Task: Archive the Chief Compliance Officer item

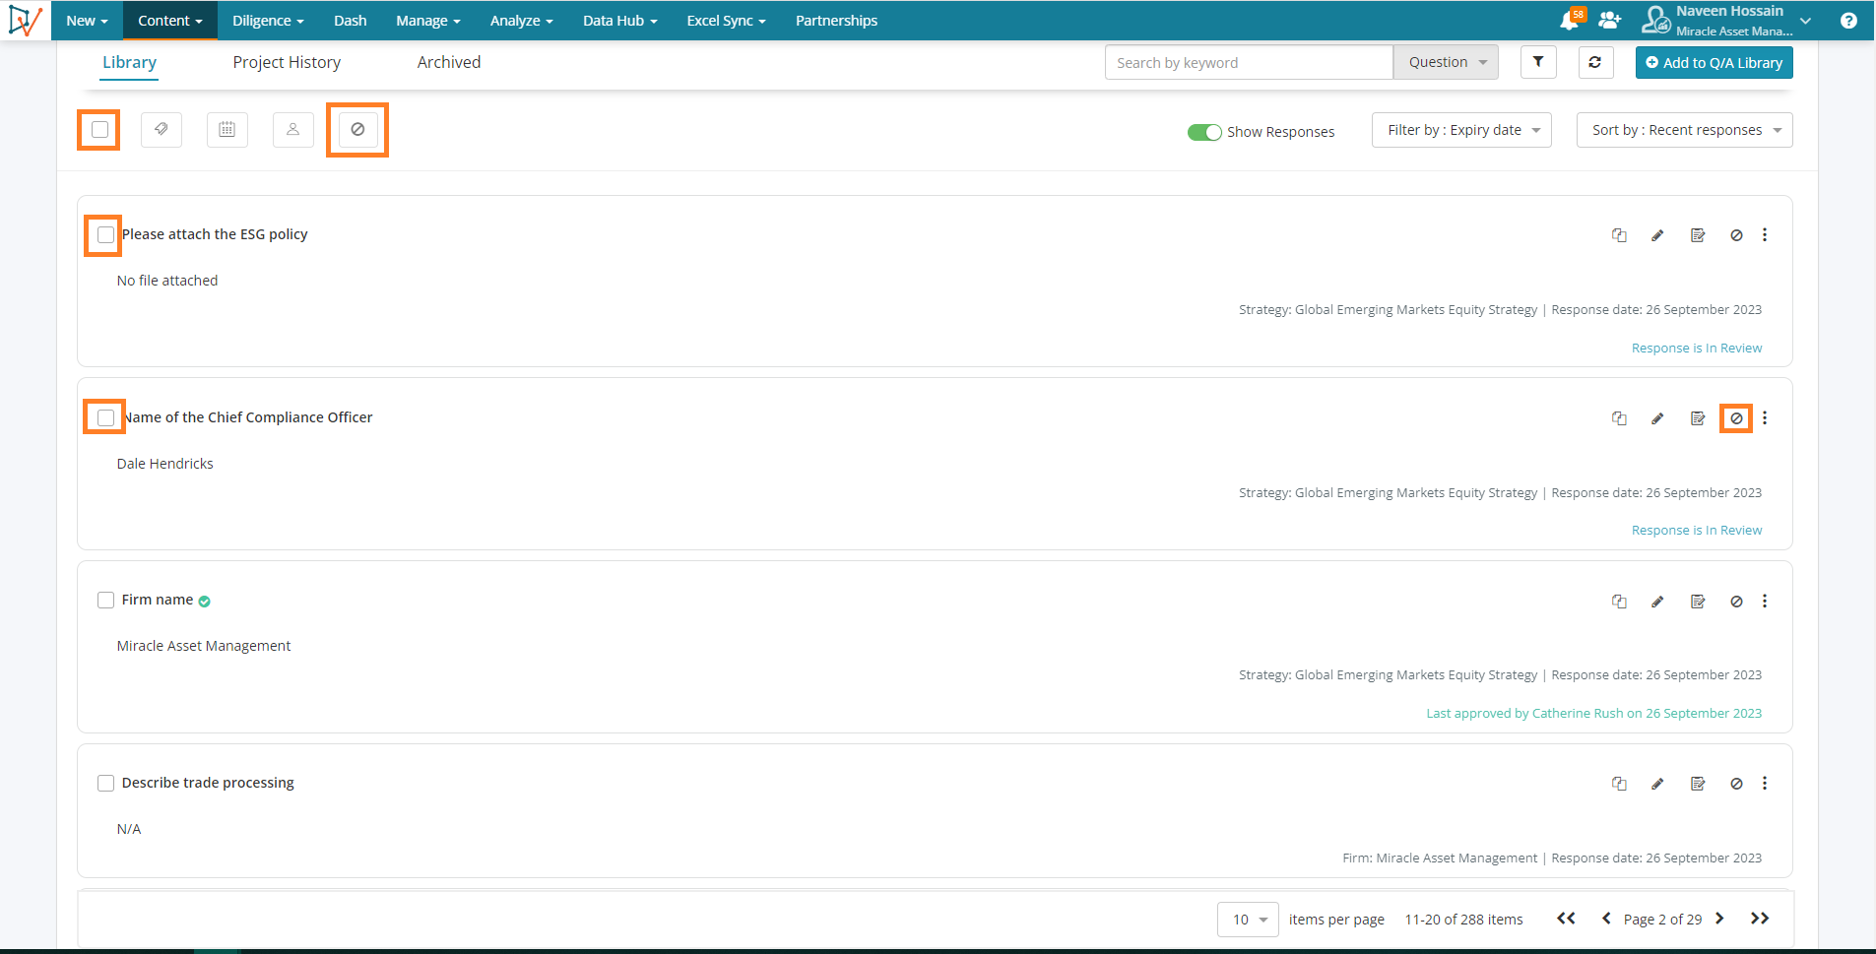Action: (x=1736, y=418)
